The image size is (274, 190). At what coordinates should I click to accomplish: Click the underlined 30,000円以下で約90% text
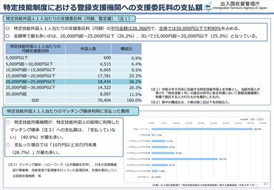coord(190,28)
